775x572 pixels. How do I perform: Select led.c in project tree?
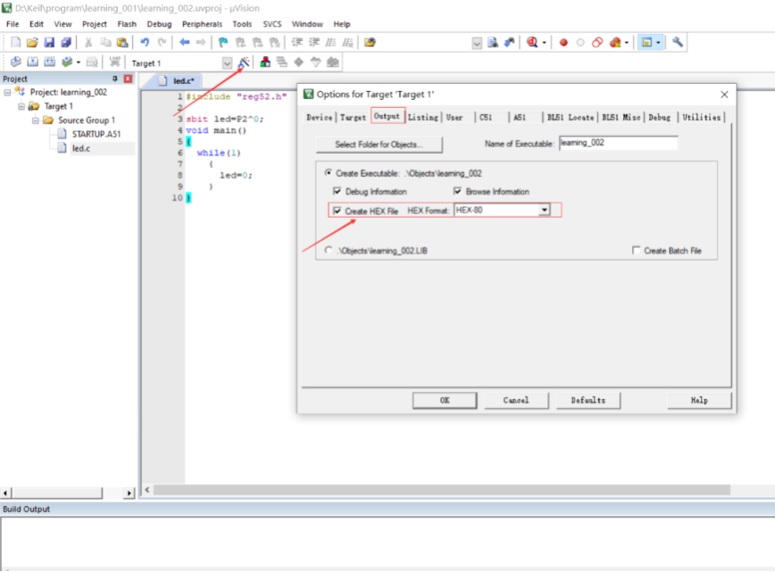pyautogui.click(x=80, y=148)
